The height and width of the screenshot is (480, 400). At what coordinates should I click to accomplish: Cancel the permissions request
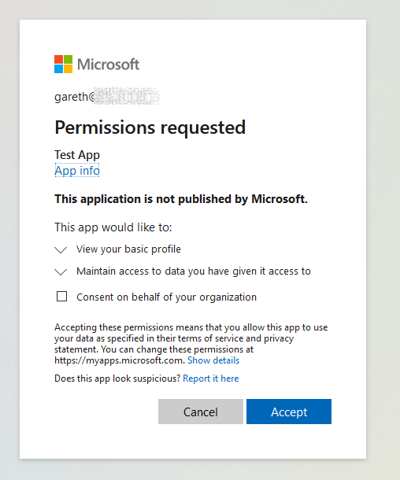click(x=201, y=412)
